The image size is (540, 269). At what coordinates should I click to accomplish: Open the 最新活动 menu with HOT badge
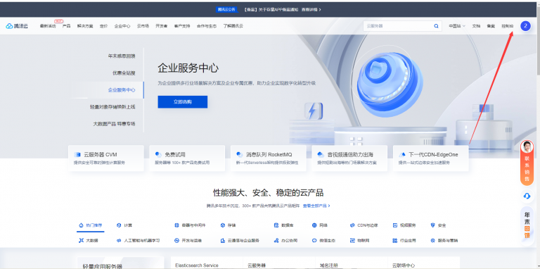[x=48, y=26]
